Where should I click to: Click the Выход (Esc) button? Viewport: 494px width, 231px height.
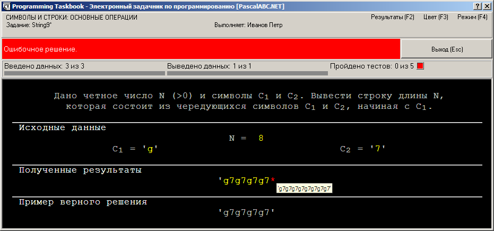pos(446,49)
